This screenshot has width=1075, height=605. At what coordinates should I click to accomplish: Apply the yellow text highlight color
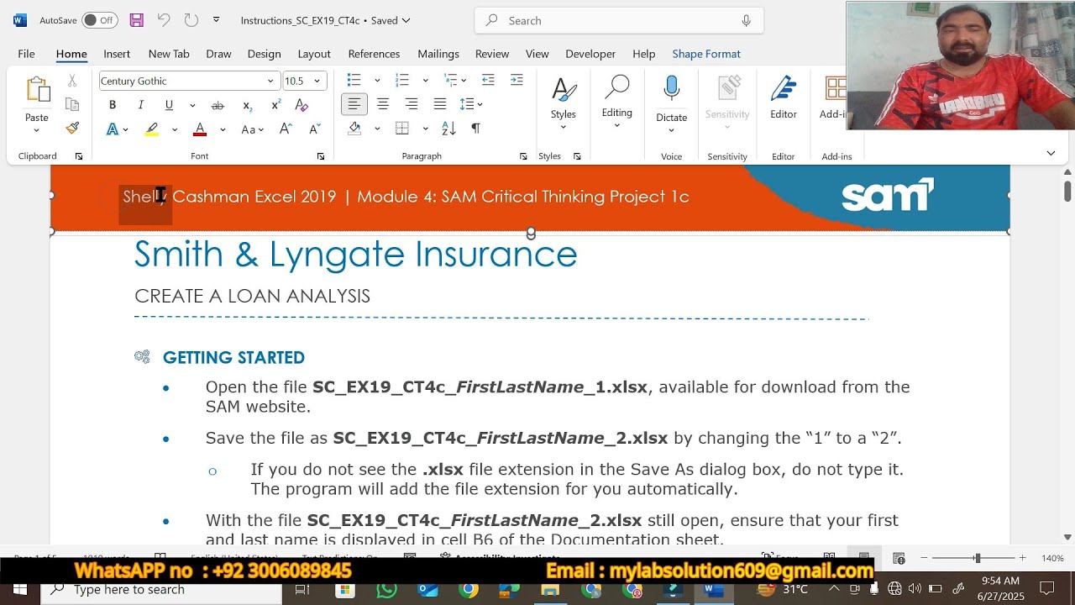point(152,129)
